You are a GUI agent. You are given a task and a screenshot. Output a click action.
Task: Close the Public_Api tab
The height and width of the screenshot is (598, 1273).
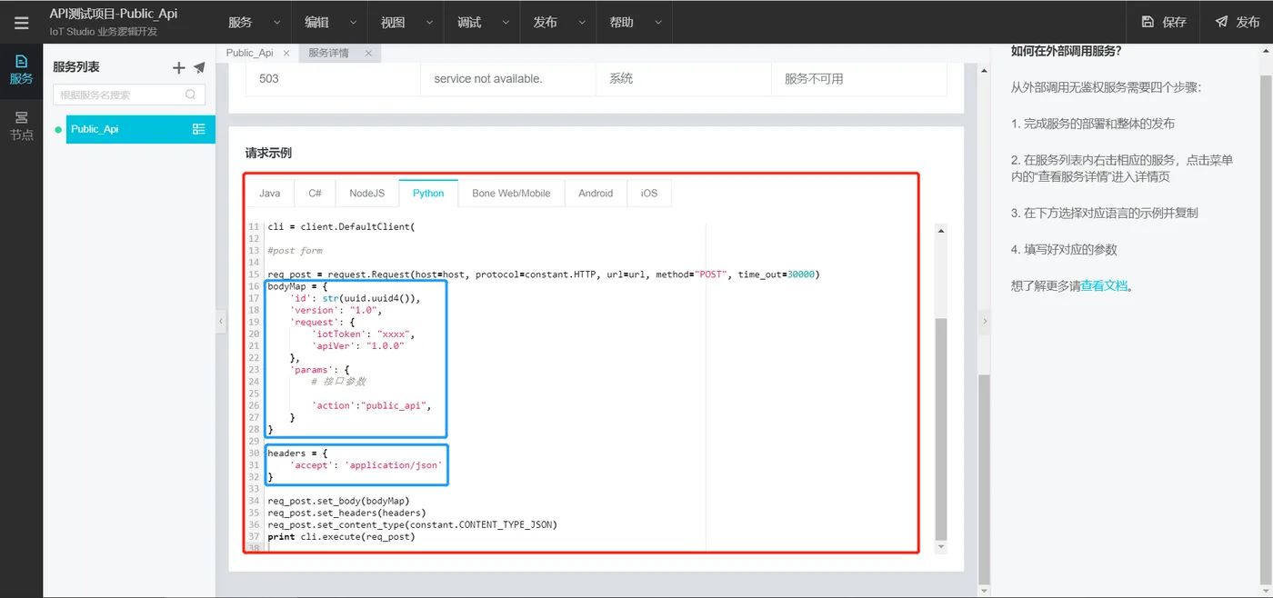coord(286,53)
